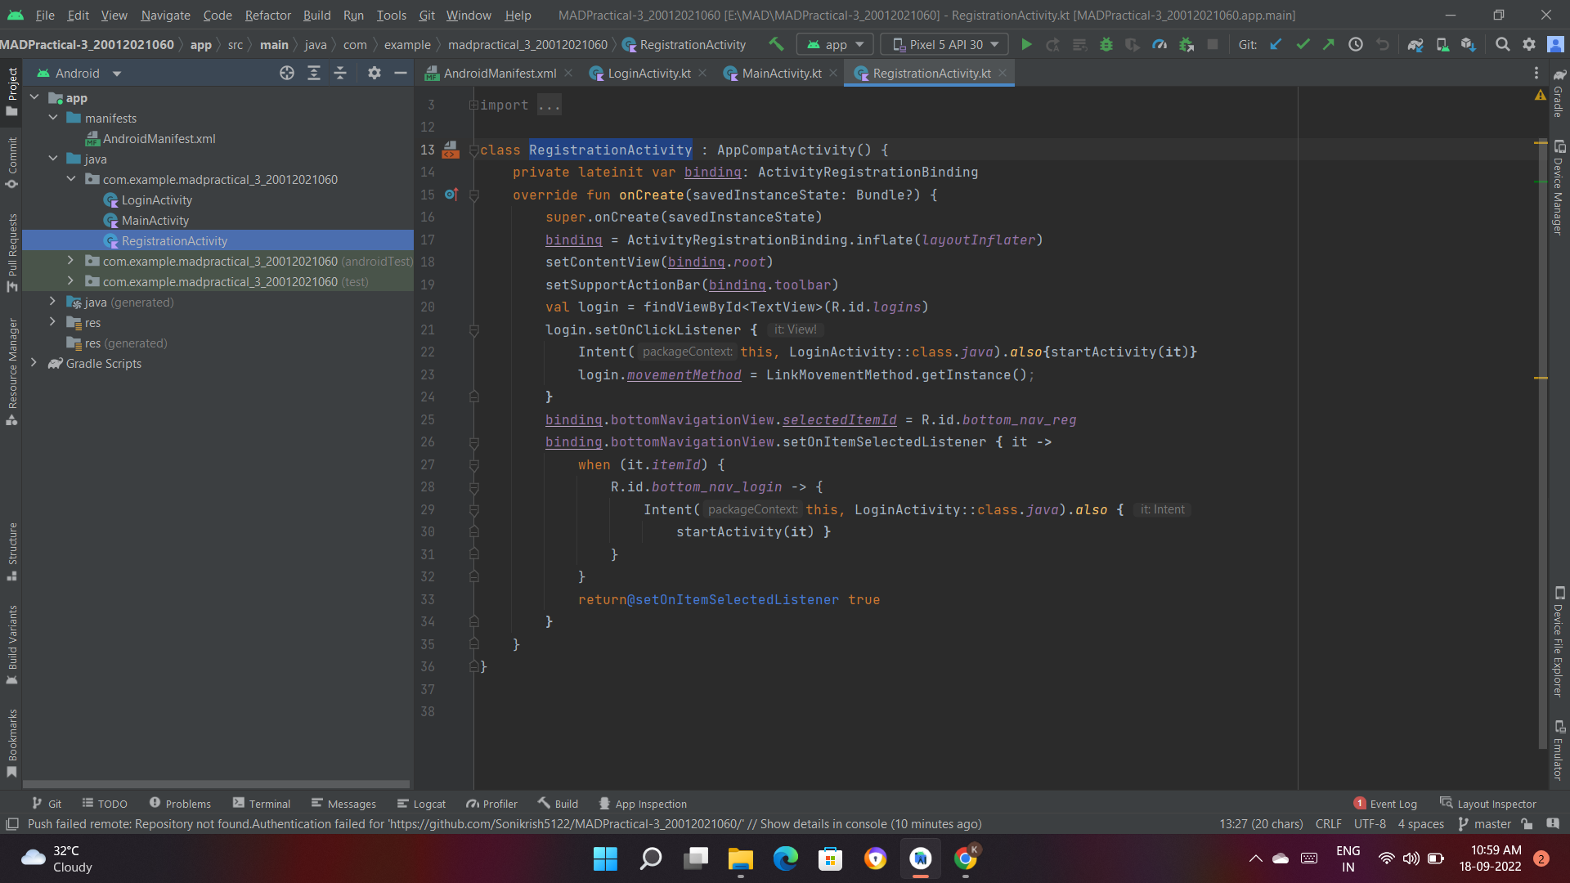Viewport: 1570px width, 883px height.
Task: Switch to AndroidManifest.xml tab
Action: [500, 74]
